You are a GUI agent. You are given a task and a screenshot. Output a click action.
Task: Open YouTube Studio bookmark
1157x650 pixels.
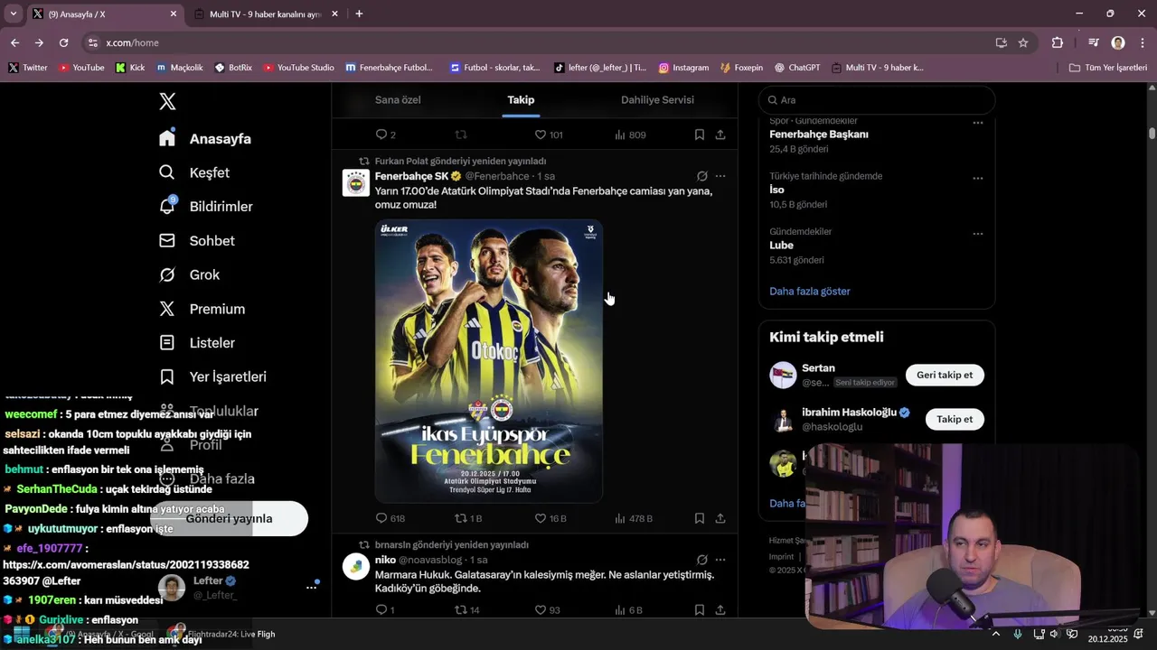pos(298,68)
